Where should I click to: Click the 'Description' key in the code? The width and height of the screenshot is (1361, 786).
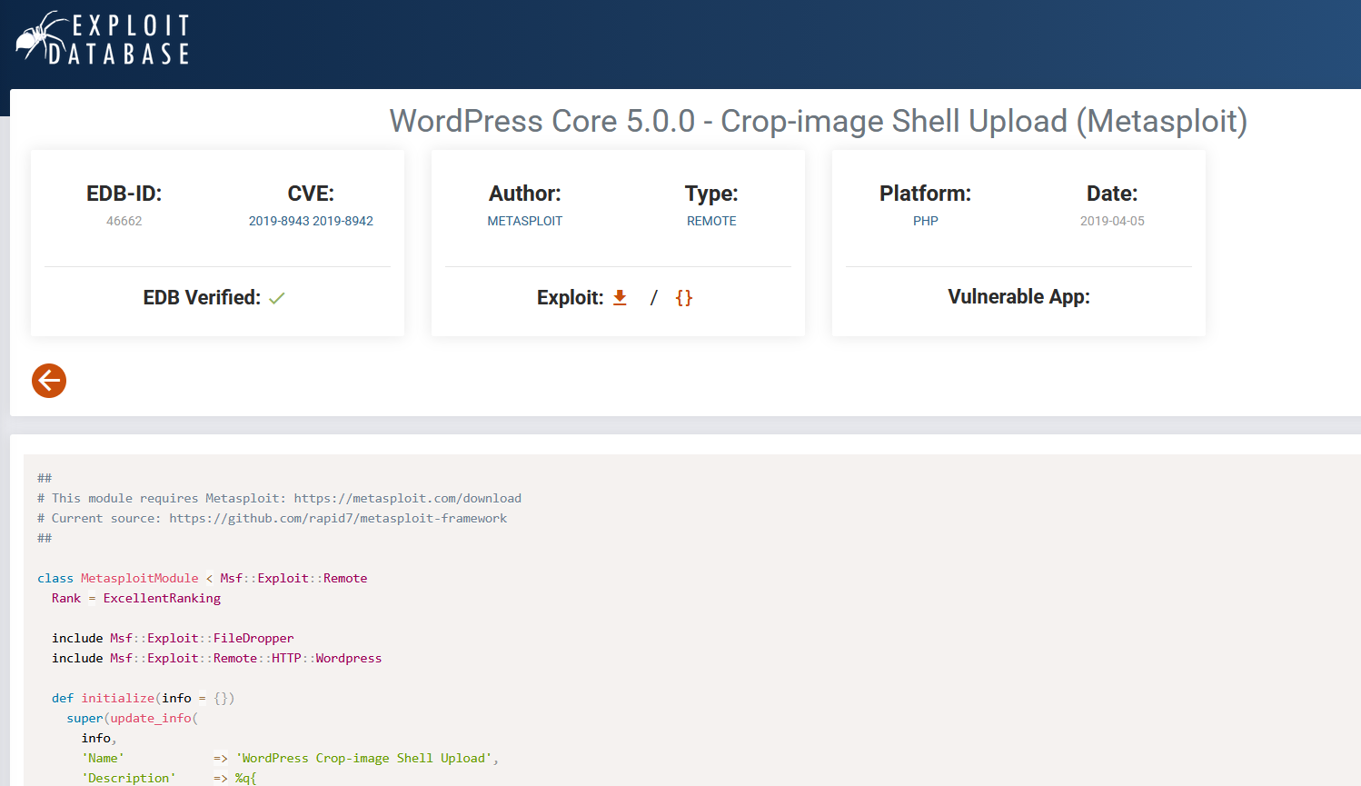click(128, 778)
